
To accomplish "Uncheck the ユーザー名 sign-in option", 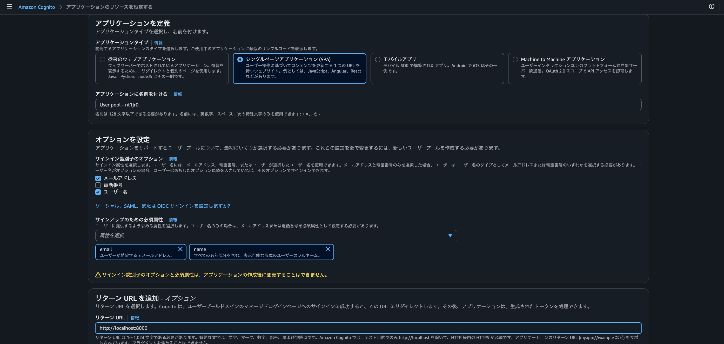I will point(98,192).
